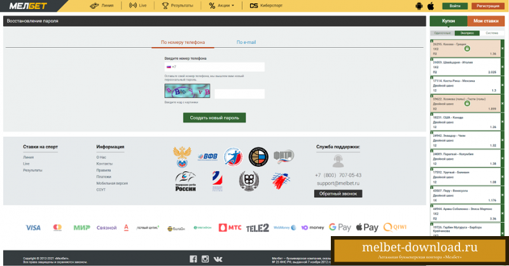Screen dimensions: 509x266
Task: Open the Контакты footer link
Action: [104, 164]
